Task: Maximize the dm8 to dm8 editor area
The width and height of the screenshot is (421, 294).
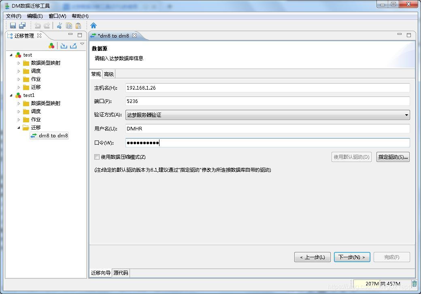Action: [x=408, y=35]
